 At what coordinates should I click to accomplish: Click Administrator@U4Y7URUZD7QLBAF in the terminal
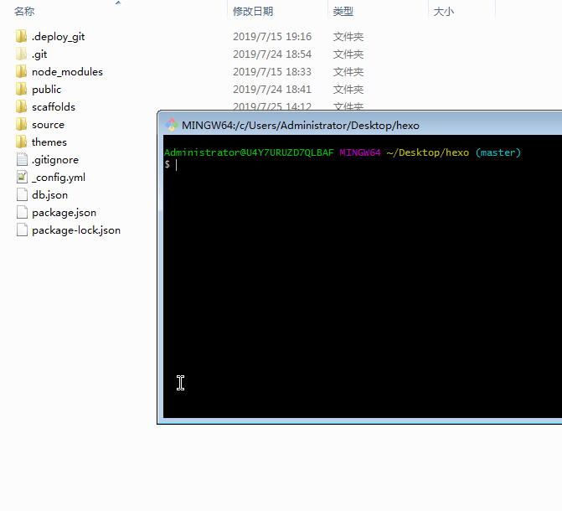249,152
